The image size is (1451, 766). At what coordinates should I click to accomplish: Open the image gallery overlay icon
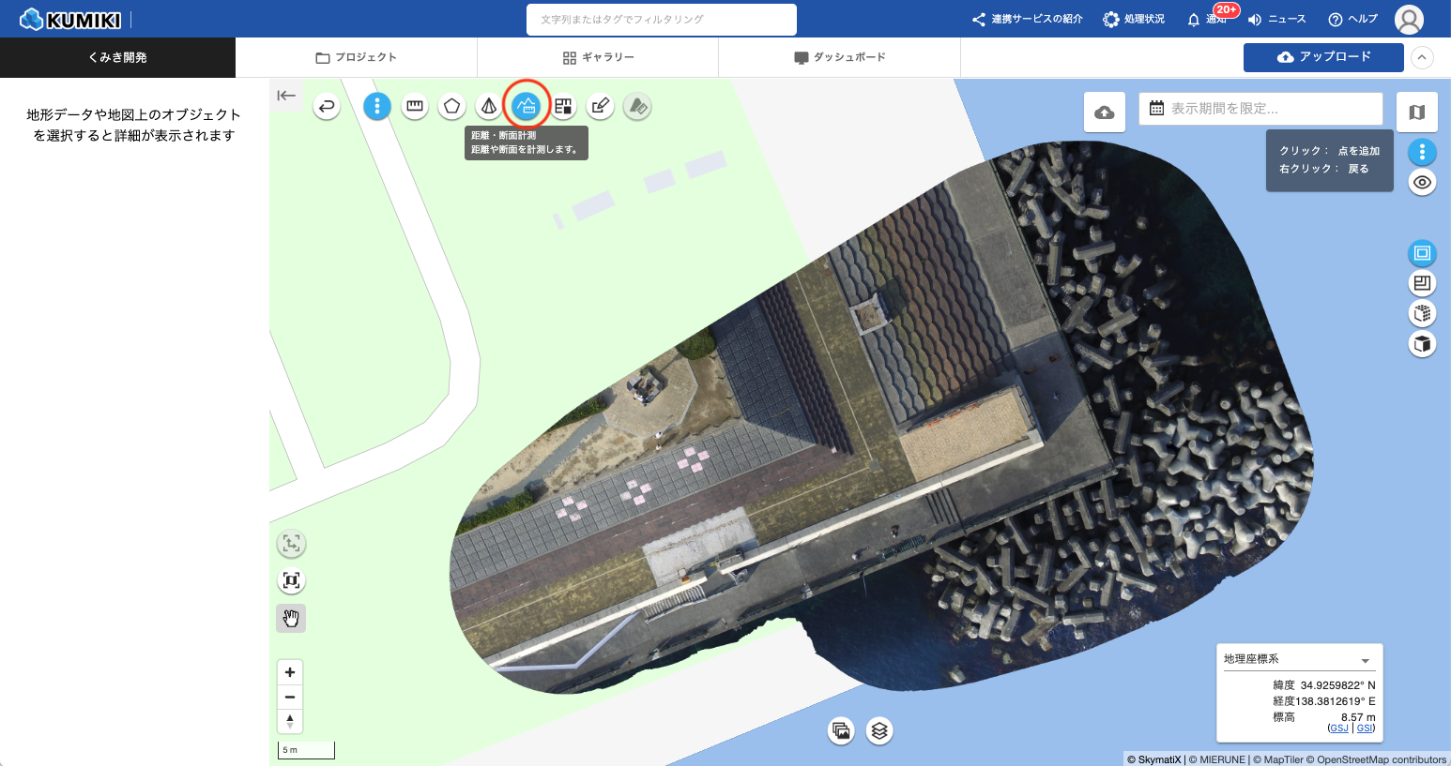point(842,730)
